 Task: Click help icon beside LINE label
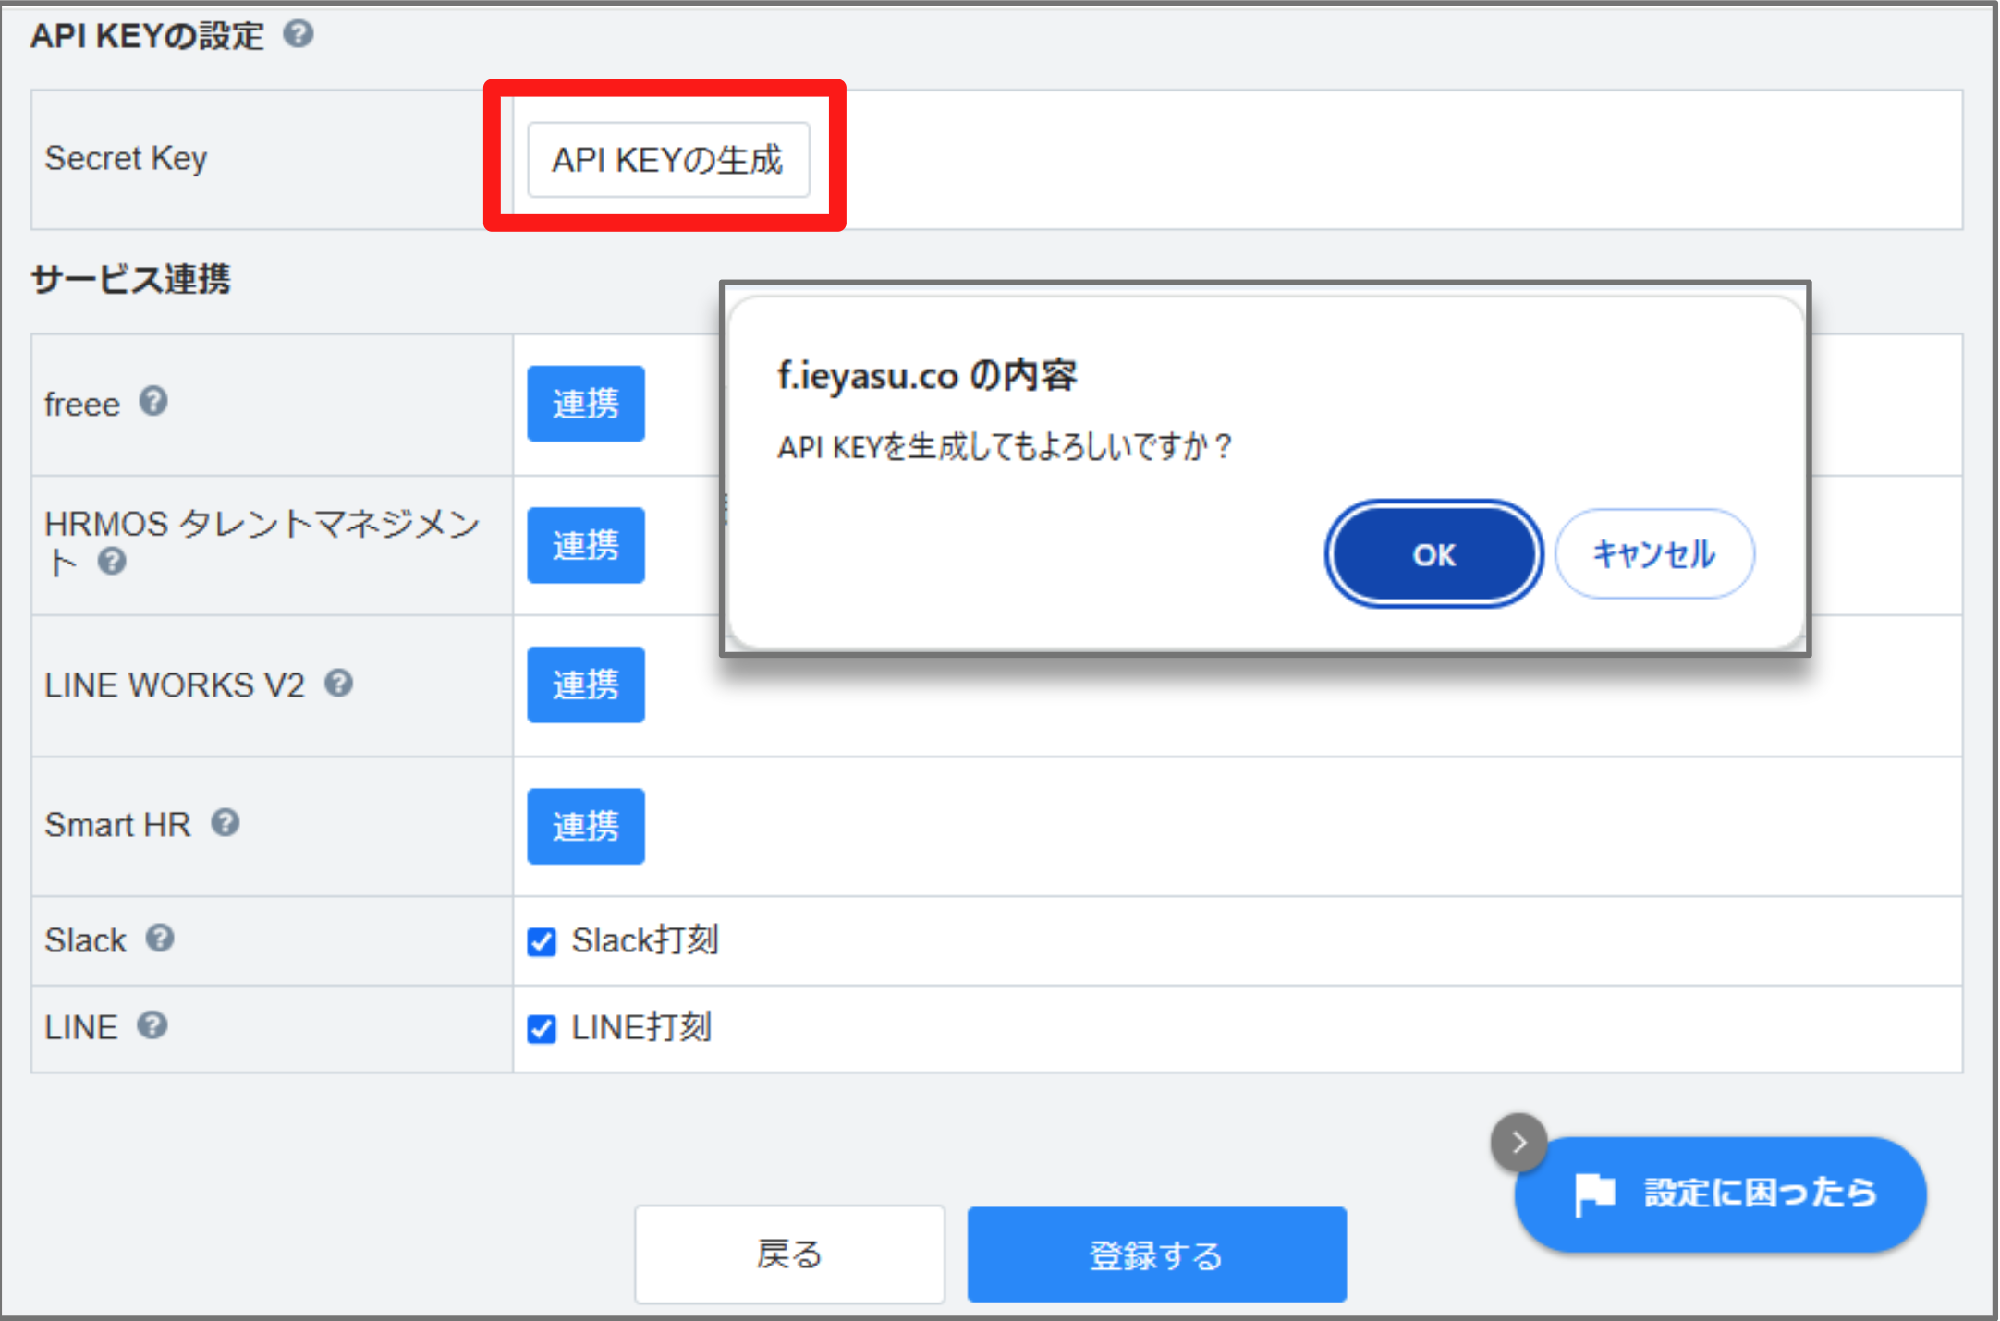point(152,1025)
